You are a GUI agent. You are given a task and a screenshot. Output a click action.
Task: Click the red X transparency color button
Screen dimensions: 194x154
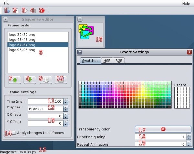click(163, 129)
